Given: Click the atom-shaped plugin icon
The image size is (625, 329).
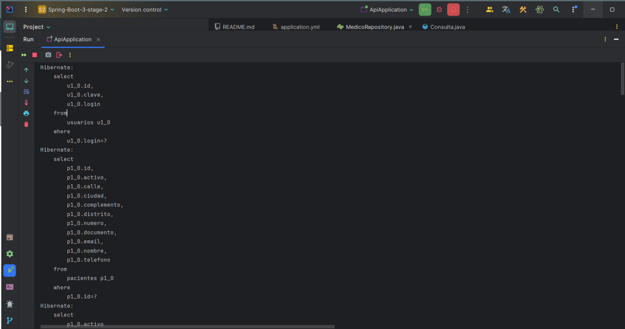Looking at the screenshot, I should pyautogui.click(x=540, y=10).
